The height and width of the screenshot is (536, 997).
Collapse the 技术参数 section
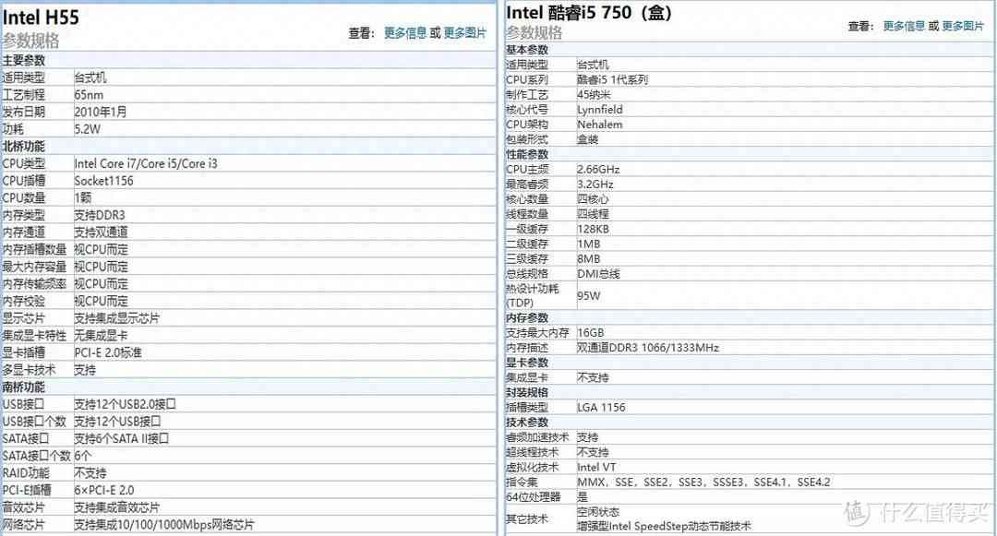[526, 422]
